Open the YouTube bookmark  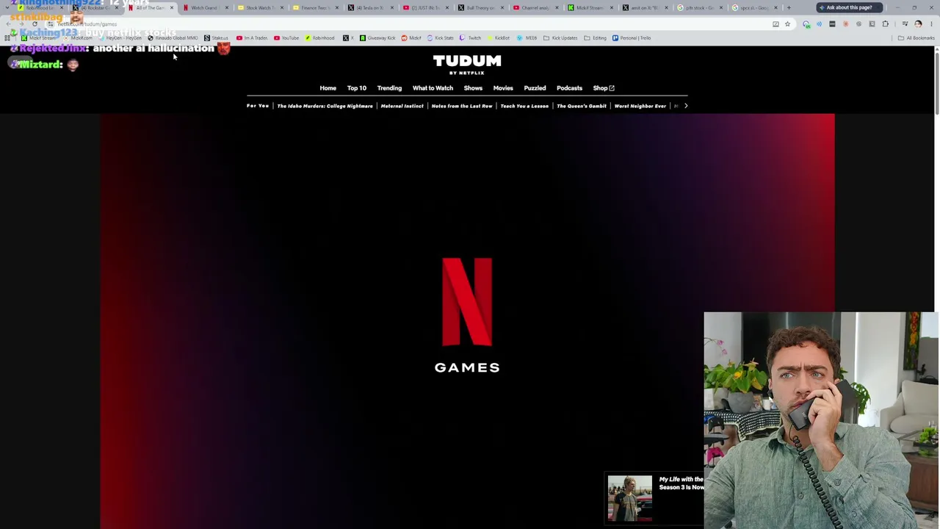[286, 38]
